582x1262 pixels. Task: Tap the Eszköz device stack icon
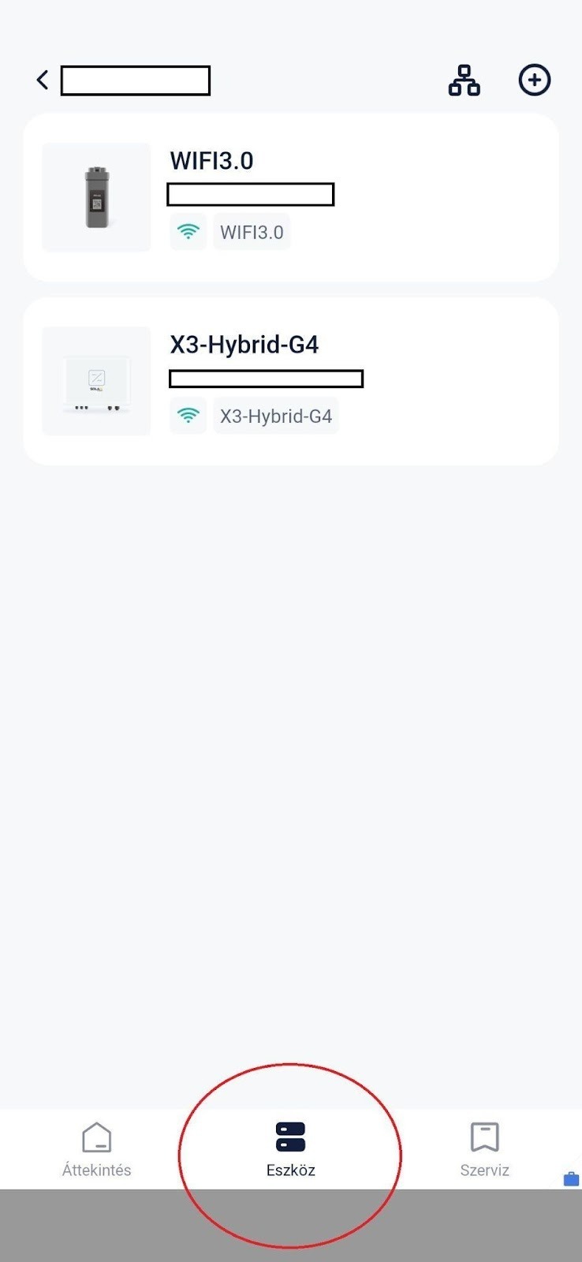[290, 1137]
